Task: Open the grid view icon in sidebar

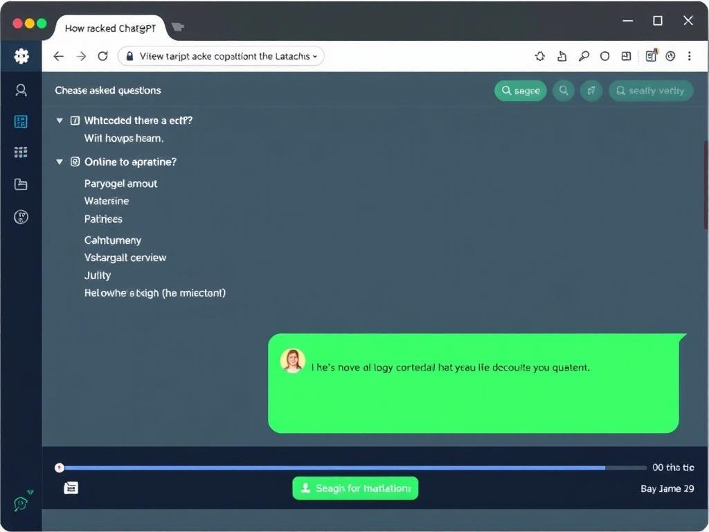Action: 21,152
